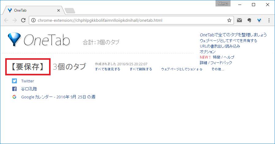This screenshot has height=144, width=275.
Task: Open オプション settings link
Action: point(208,52)
